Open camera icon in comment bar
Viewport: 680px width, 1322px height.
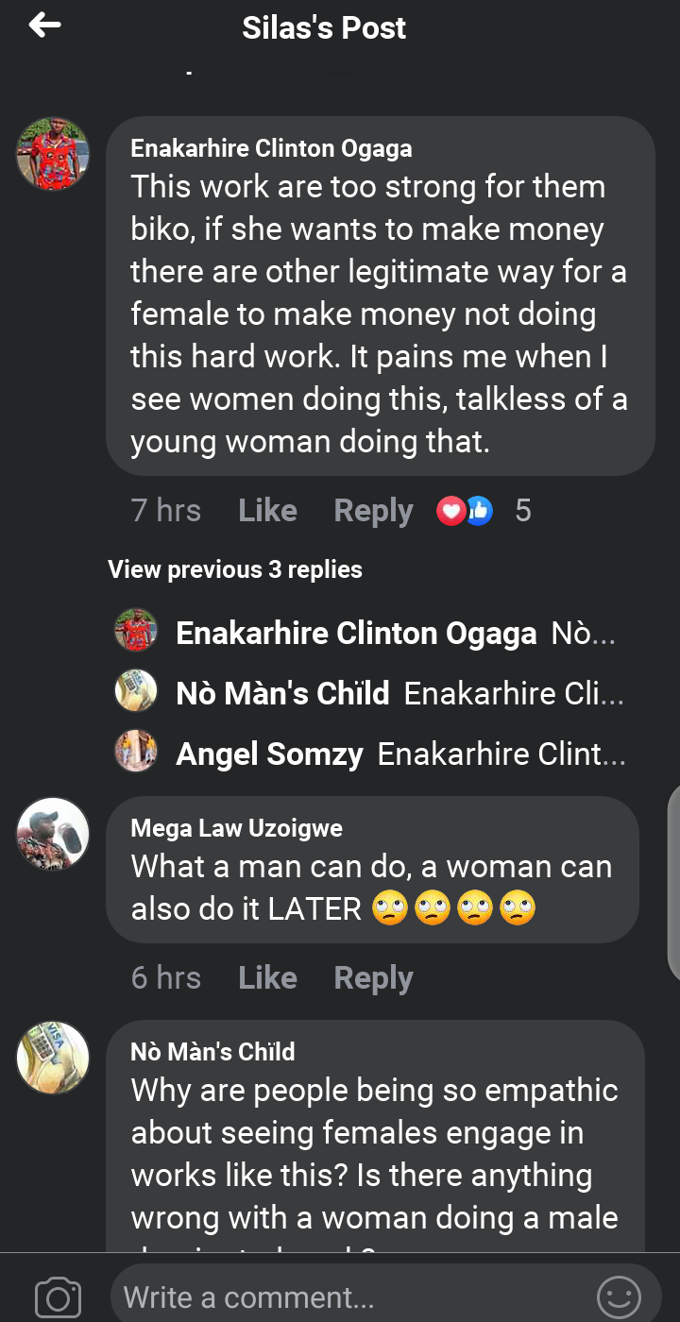(x=58, y=1297)
